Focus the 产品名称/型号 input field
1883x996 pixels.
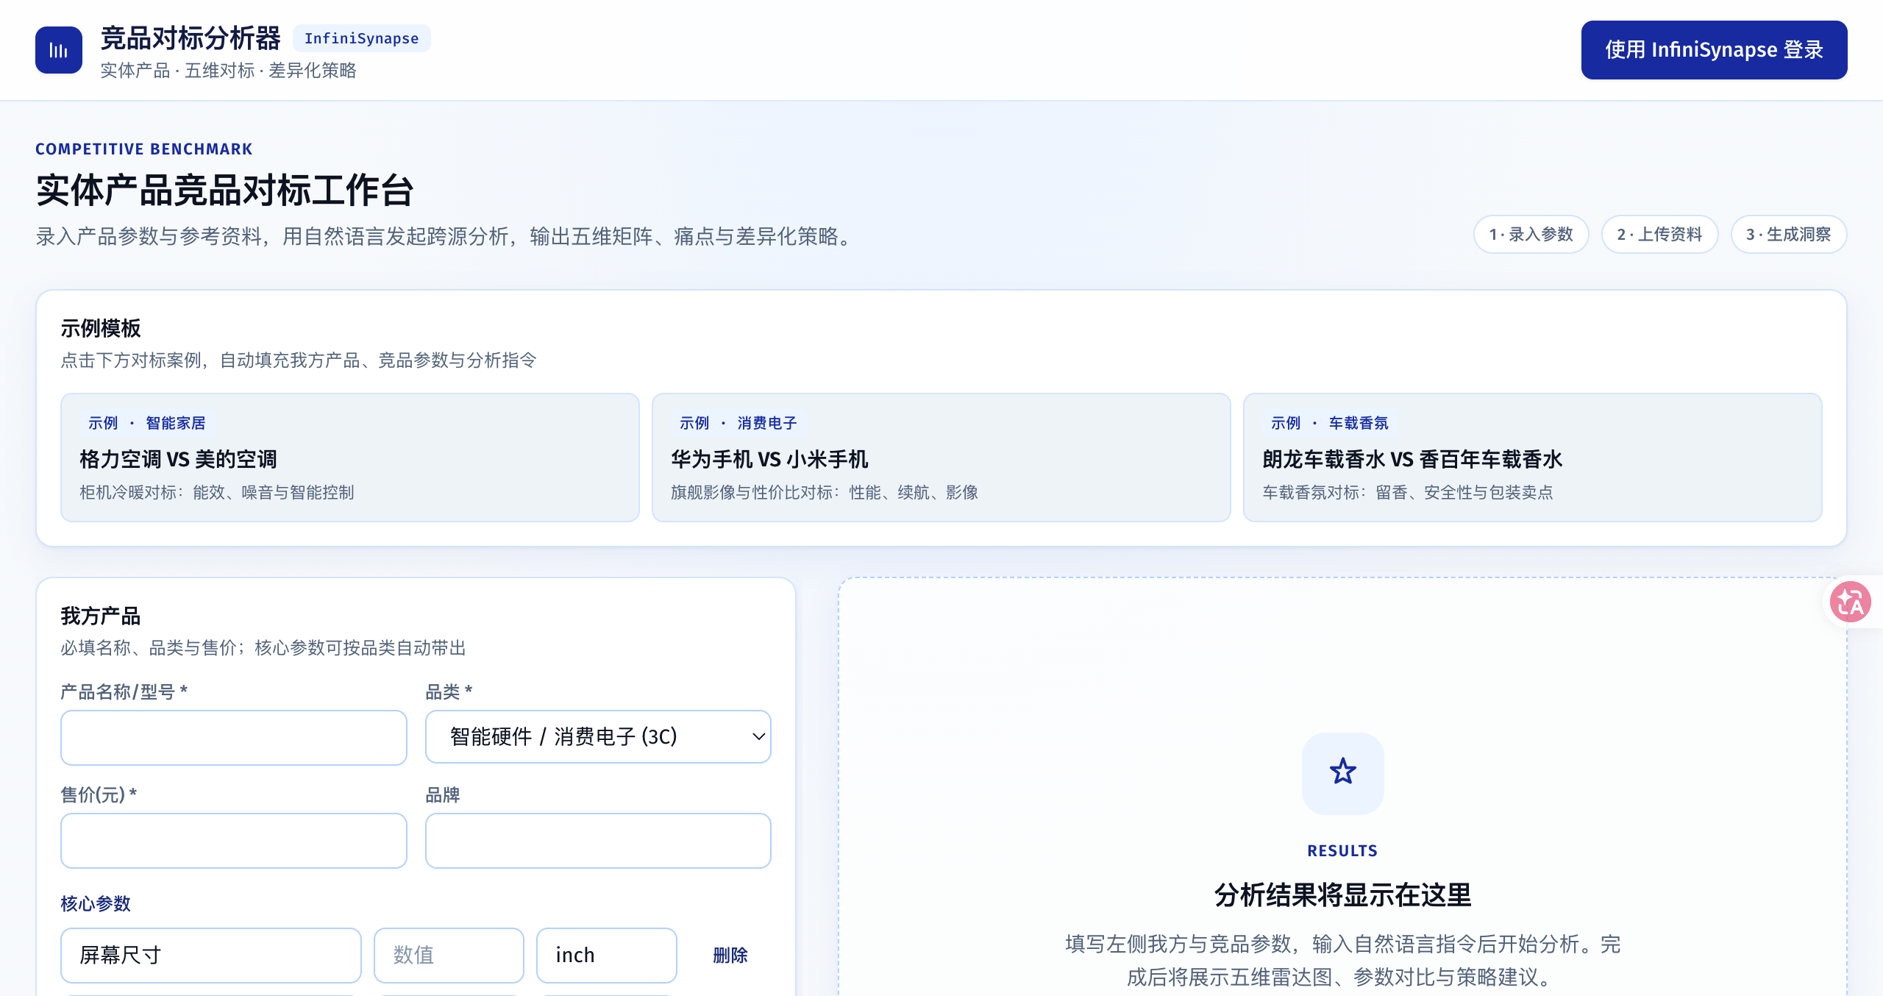click(x=234, y=738)
